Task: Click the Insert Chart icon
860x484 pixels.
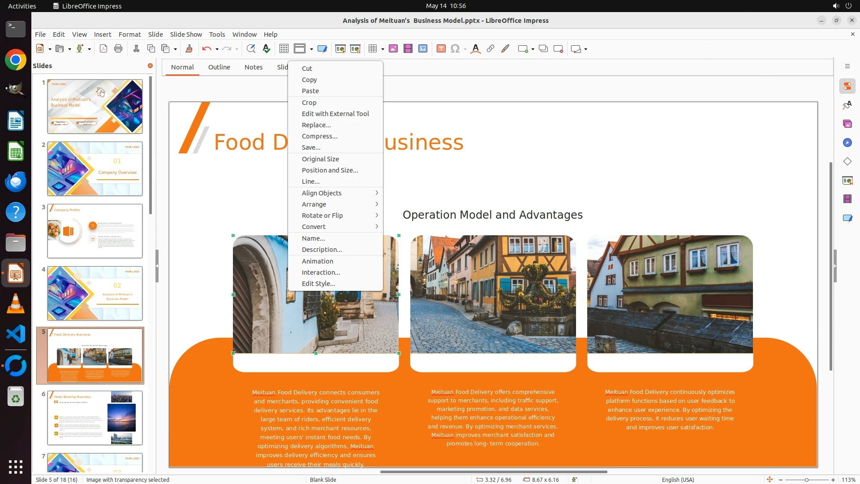Action: [x=422, y=49]
